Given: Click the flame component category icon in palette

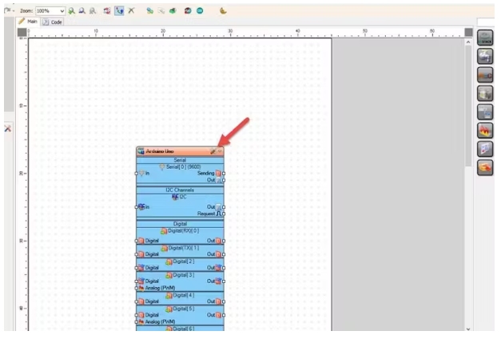Looking at the screenshot, I should pyautogui.click(x=484, y=130).
